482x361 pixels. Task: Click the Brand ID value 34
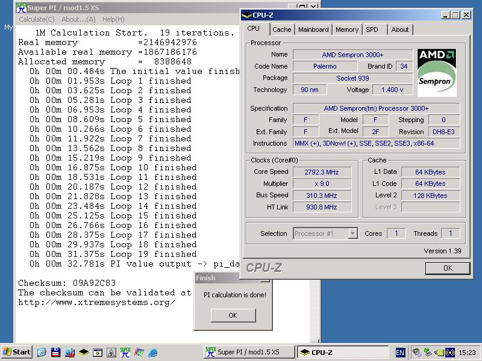[x=404, y=66]
